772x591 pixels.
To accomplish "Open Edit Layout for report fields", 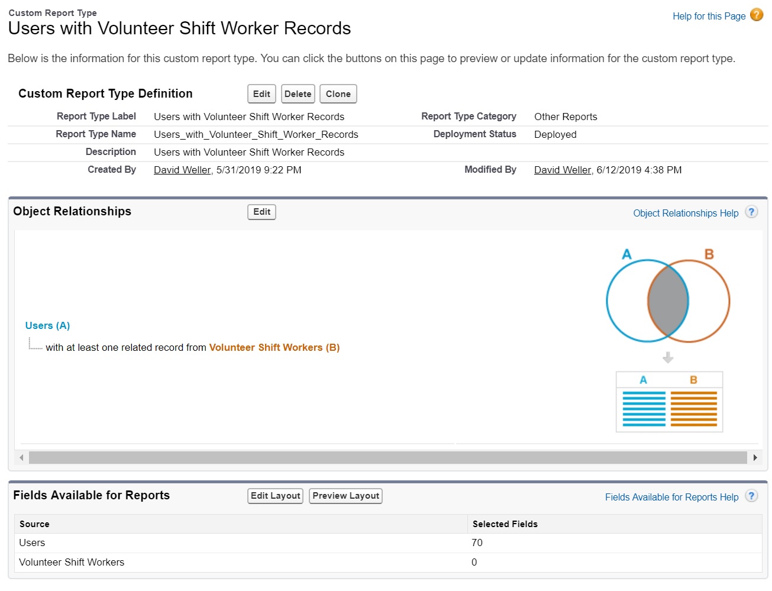I will pyautogui.click(x=275, y=496).
